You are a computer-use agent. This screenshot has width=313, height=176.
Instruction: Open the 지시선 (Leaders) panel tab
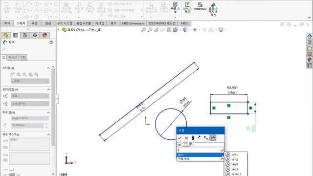[12, 58]
